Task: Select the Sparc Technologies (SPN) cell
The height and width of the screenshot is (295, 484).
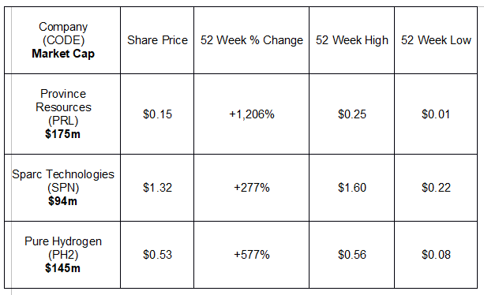Action: pyautogui.click(x=62, y=188)
